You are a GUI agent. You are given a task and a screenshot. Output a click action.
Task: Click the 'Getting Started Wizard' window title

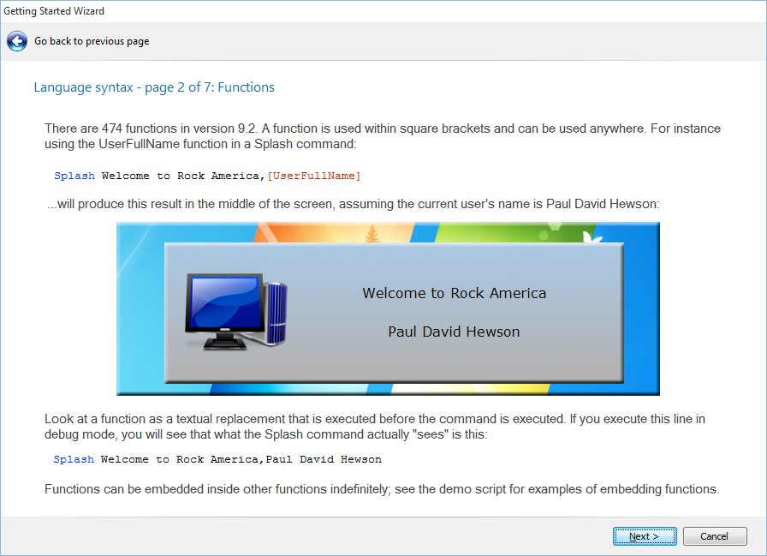[54, 11]
